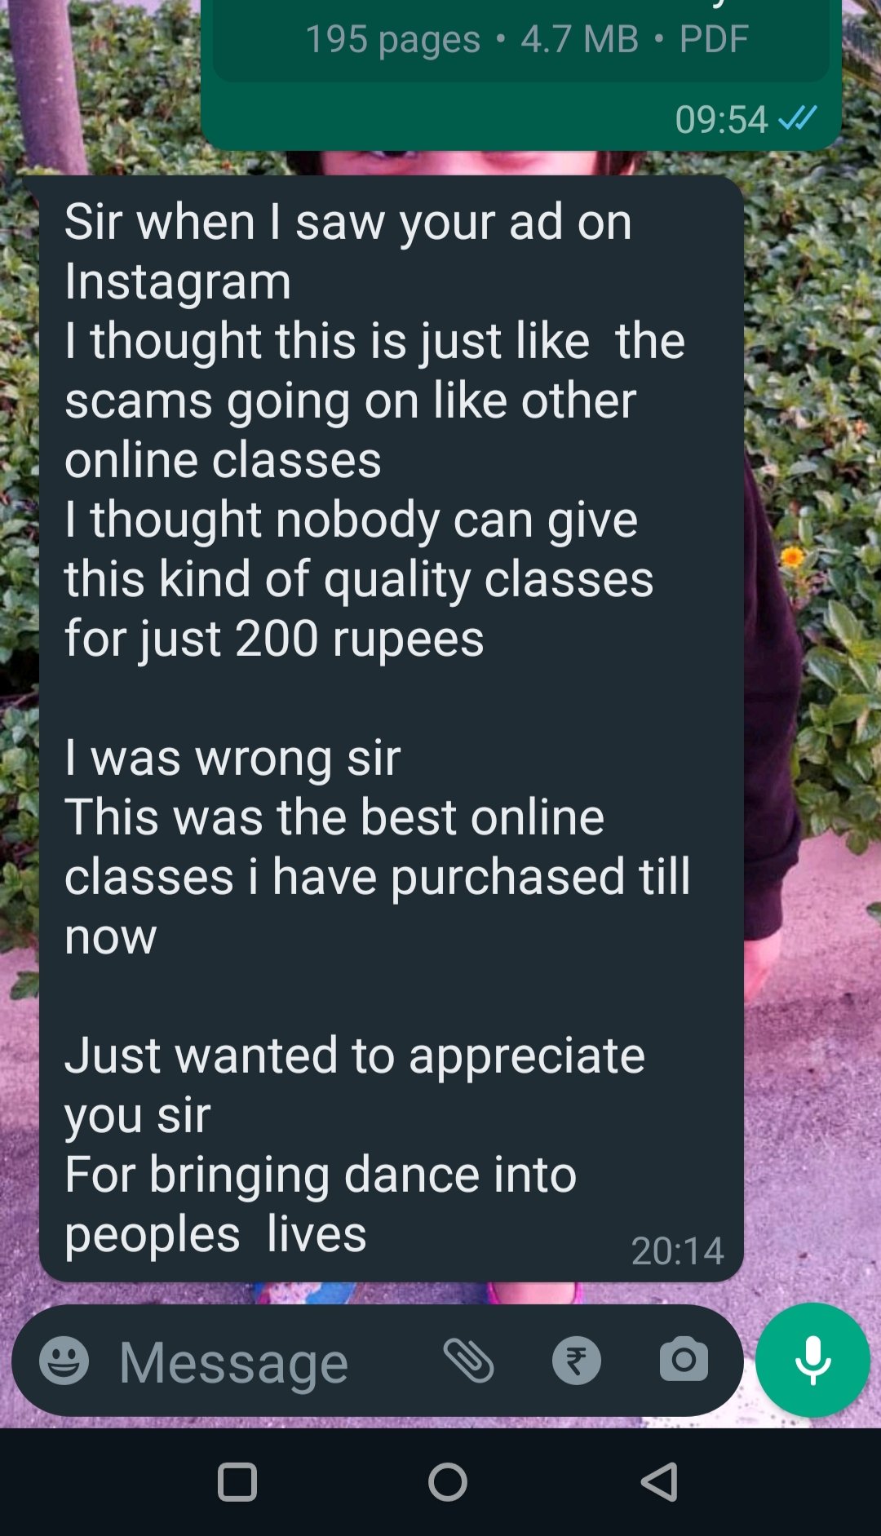
Task: Open the 195 pages PDF attachment
Action: pos(521,39)
